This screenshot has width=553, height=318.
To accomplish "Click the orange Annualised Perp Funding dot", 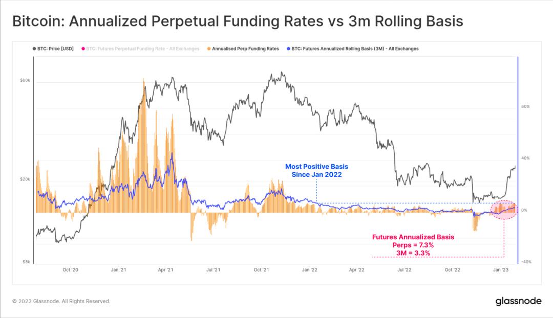I will point(209,49).
